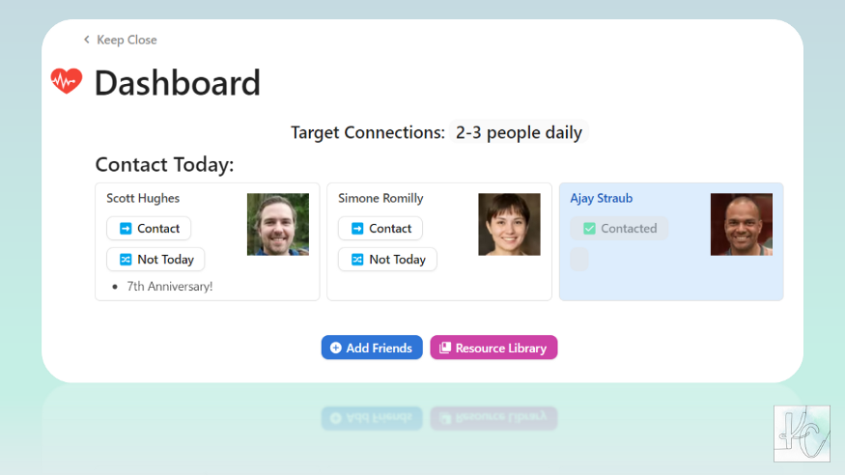Open Ajay Straub's name link
The height and width of the screenshot is (475, 845).
601,199
